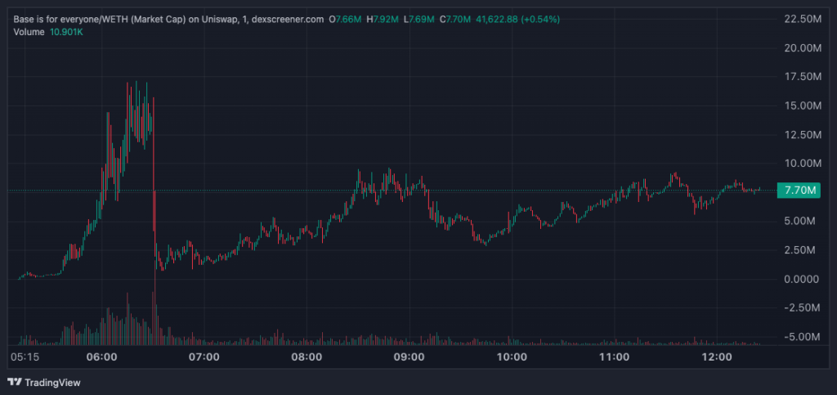
Task: Click the 09:00 time axis marker
Action: 408,357
